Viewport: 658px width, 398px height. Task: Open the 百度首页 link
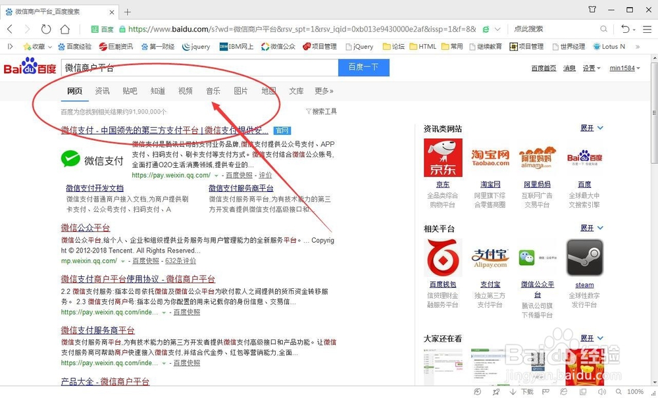click(544, 68)
